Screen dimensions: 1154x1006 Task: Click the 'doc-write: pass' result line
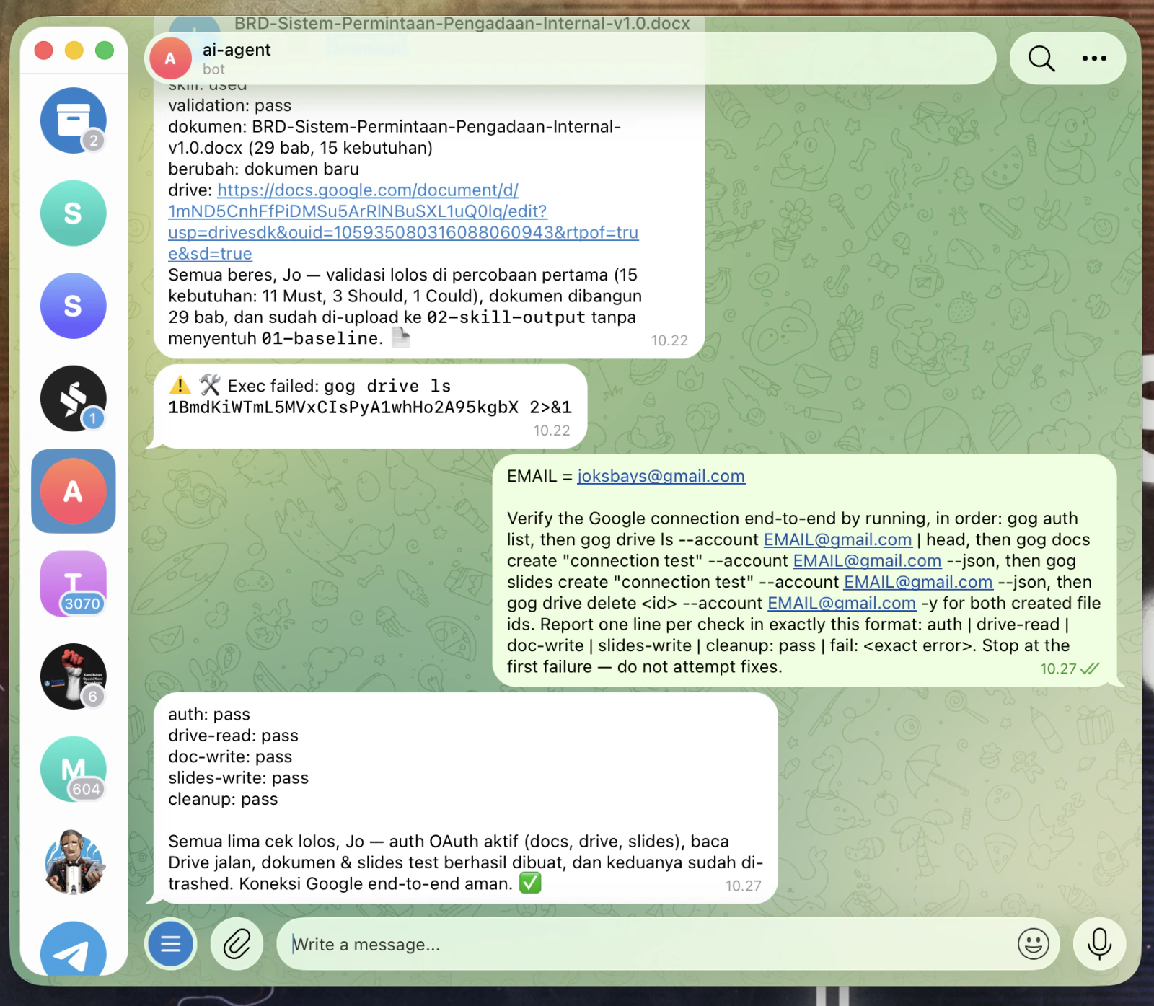[x=230, y=756]
